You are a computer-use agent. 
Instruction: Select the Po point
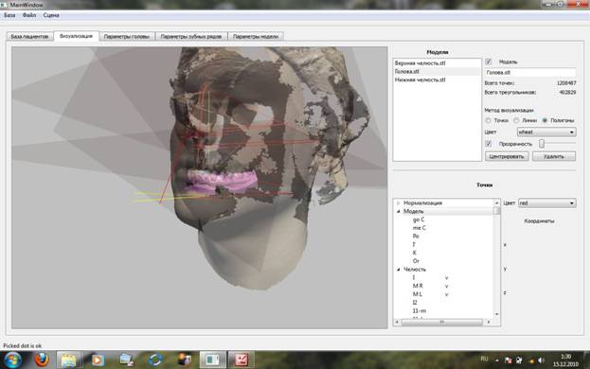[x=416, y=236]
